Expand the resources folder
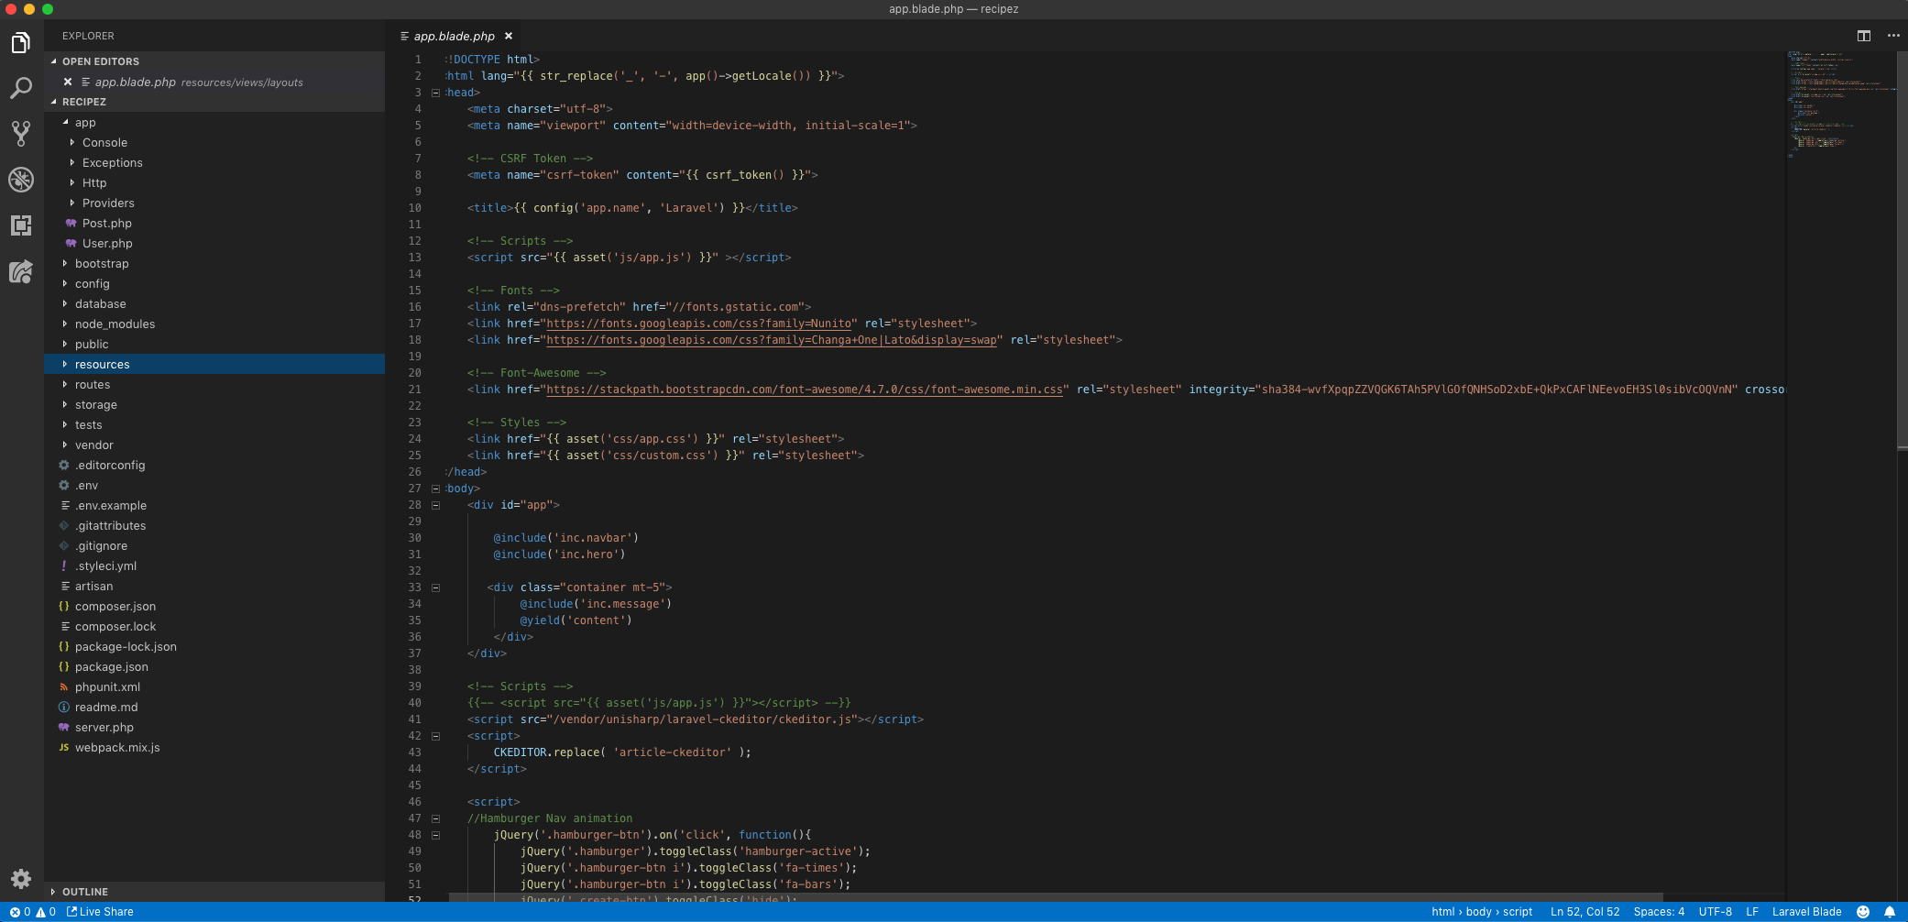Viewport: 1908px width, 922px height. [214, 364]
